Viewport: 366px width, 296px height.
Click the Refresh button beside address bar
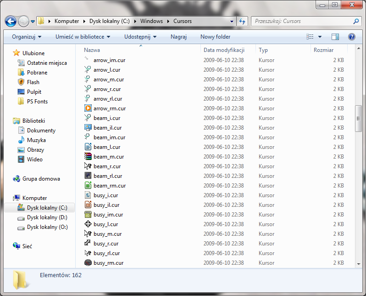click(242, 21)
